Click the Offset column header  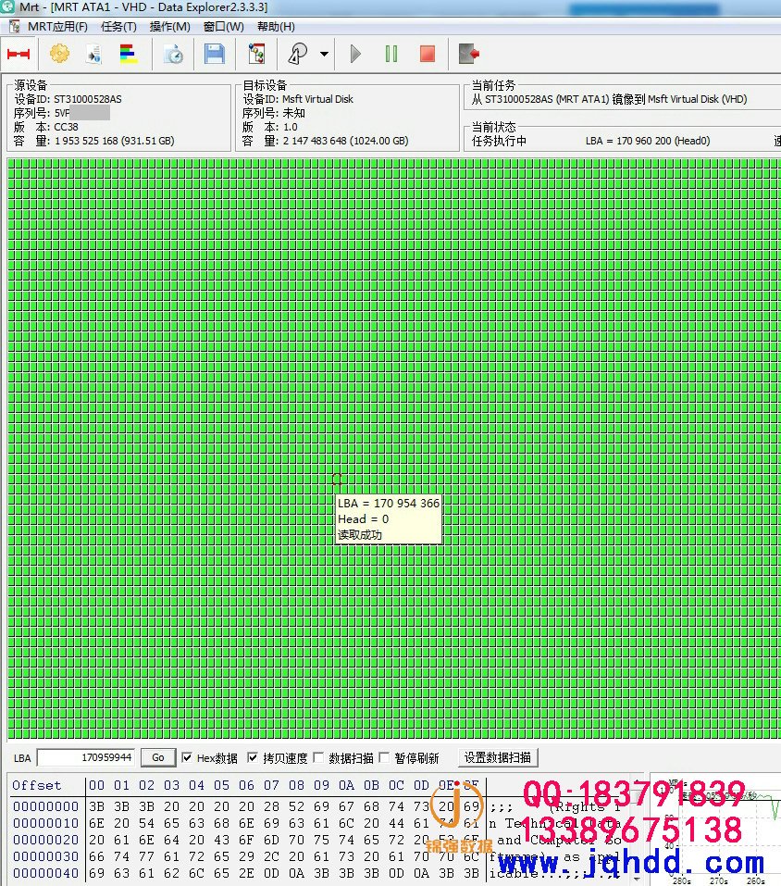[37, 785]
